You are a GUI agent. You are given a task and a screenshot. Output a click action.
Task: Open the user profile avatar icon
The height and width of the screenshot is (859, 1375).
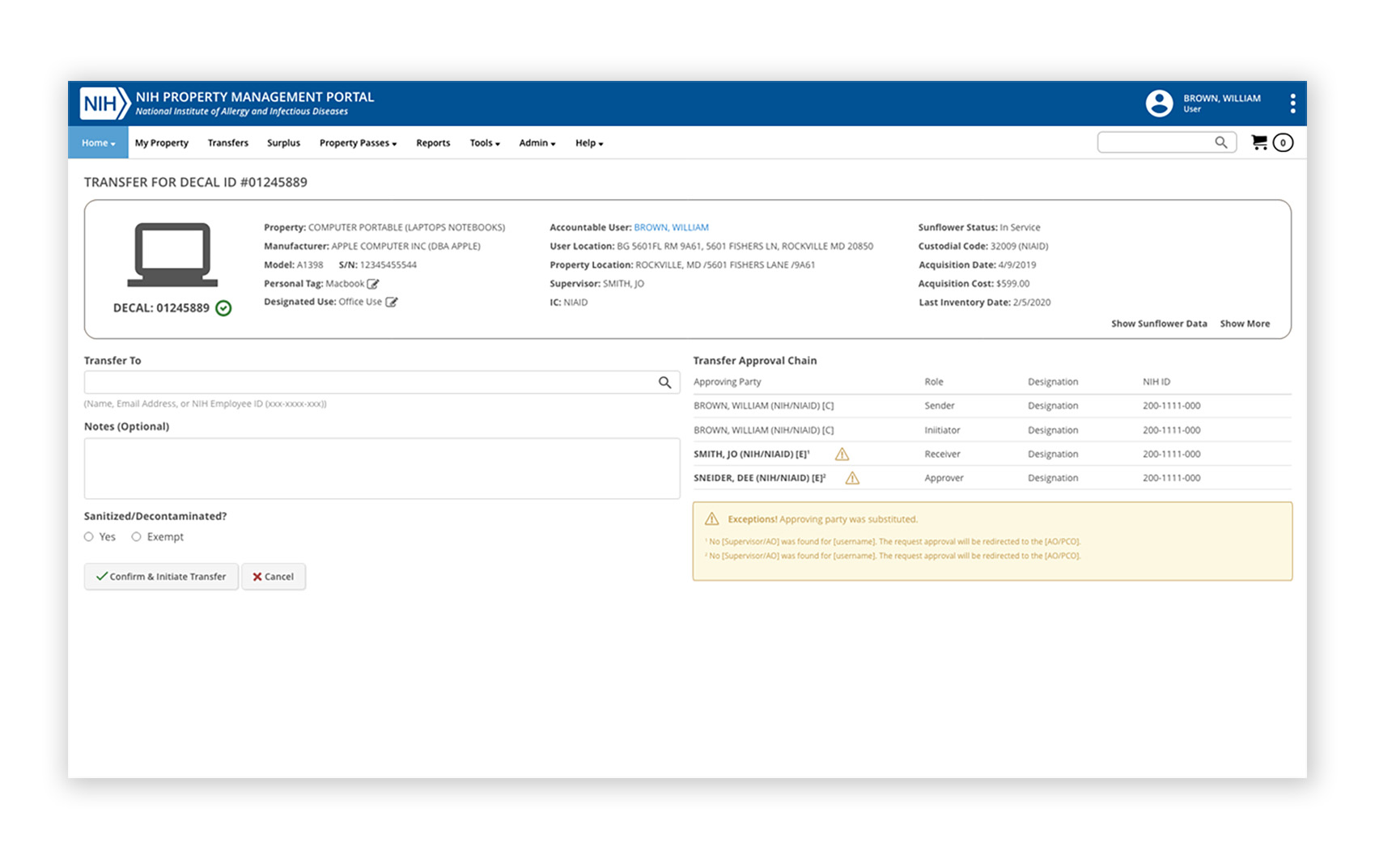pyautogui.click(x=1159, y=104)
